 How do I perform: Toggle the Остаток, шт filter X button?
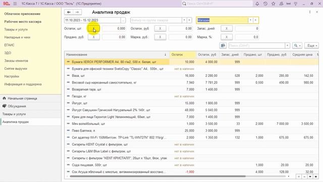tap(94, 29)
